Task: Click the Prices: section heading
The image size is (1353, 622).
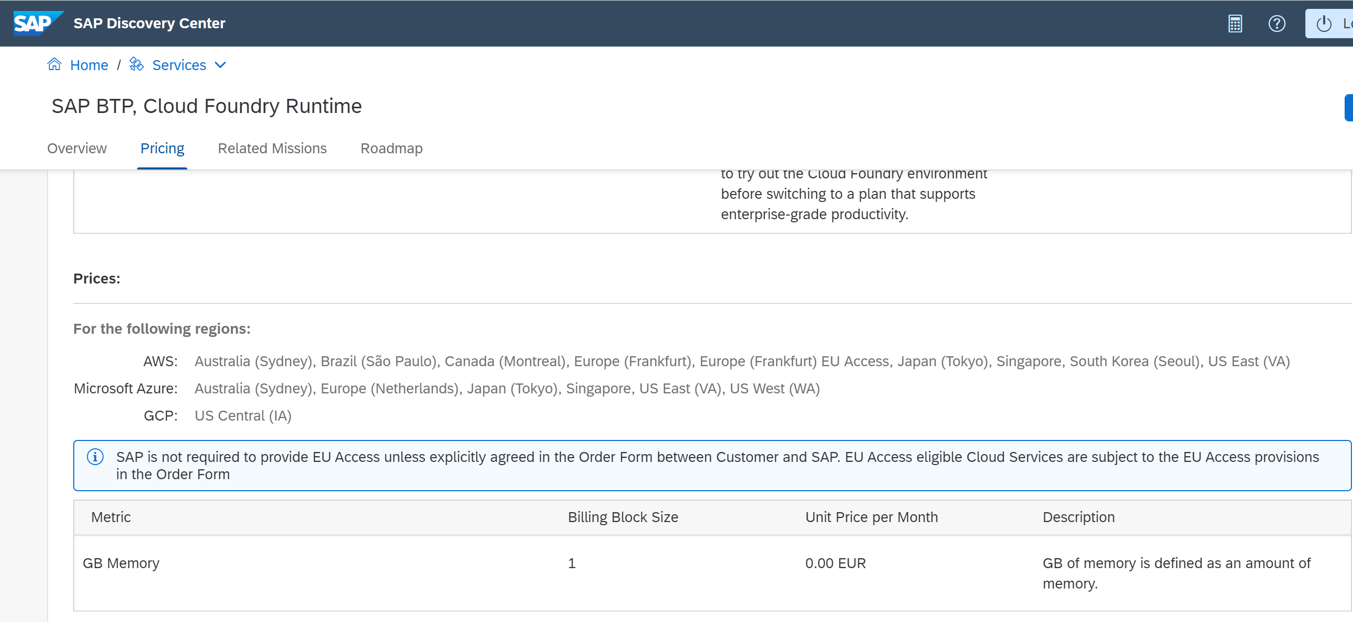Action: tap(97, 278)
